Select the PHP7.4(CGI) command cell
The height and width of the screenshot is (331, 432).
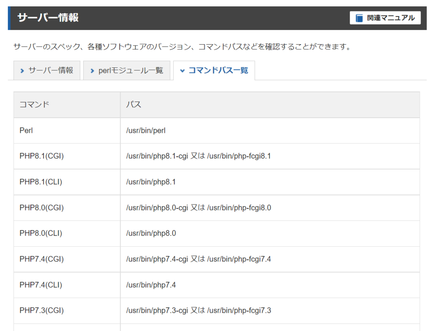pyautogui.click(x=67, y=259)
